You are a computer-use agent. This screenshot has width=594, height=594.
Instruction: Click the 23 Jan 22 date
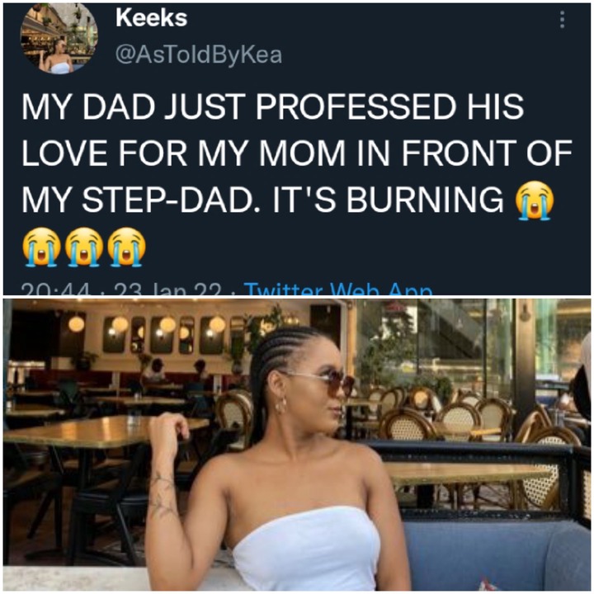pos(167,290)
